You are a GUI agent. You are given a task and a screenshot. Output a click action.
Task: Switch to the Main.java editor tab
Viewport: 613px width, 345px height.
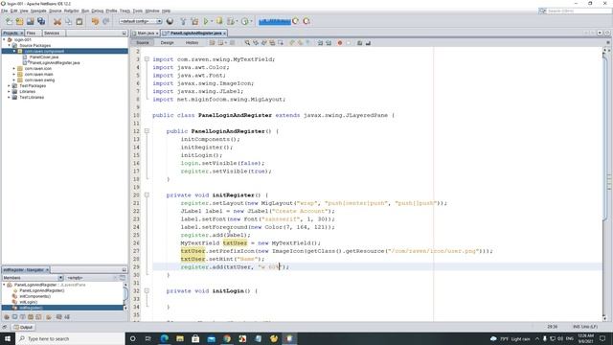point(146,34)
